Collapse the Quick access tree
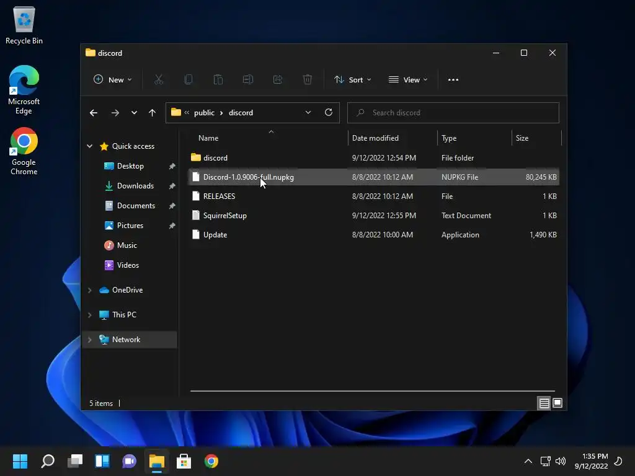This screenshot has width=635, height=476. tap(89, 146)
